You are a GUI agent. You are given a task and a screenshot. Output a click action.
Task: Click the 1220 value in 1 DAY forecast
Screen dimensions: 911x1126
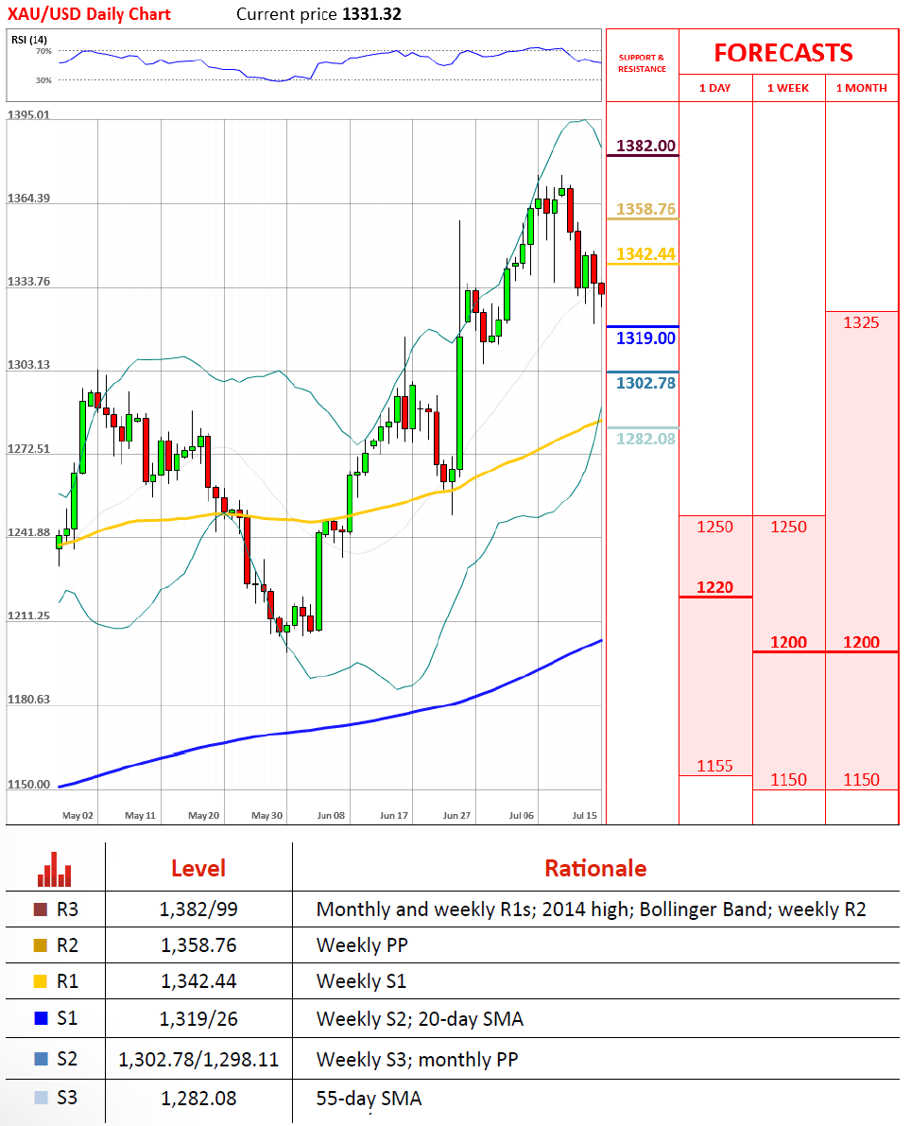click(715, 587)
